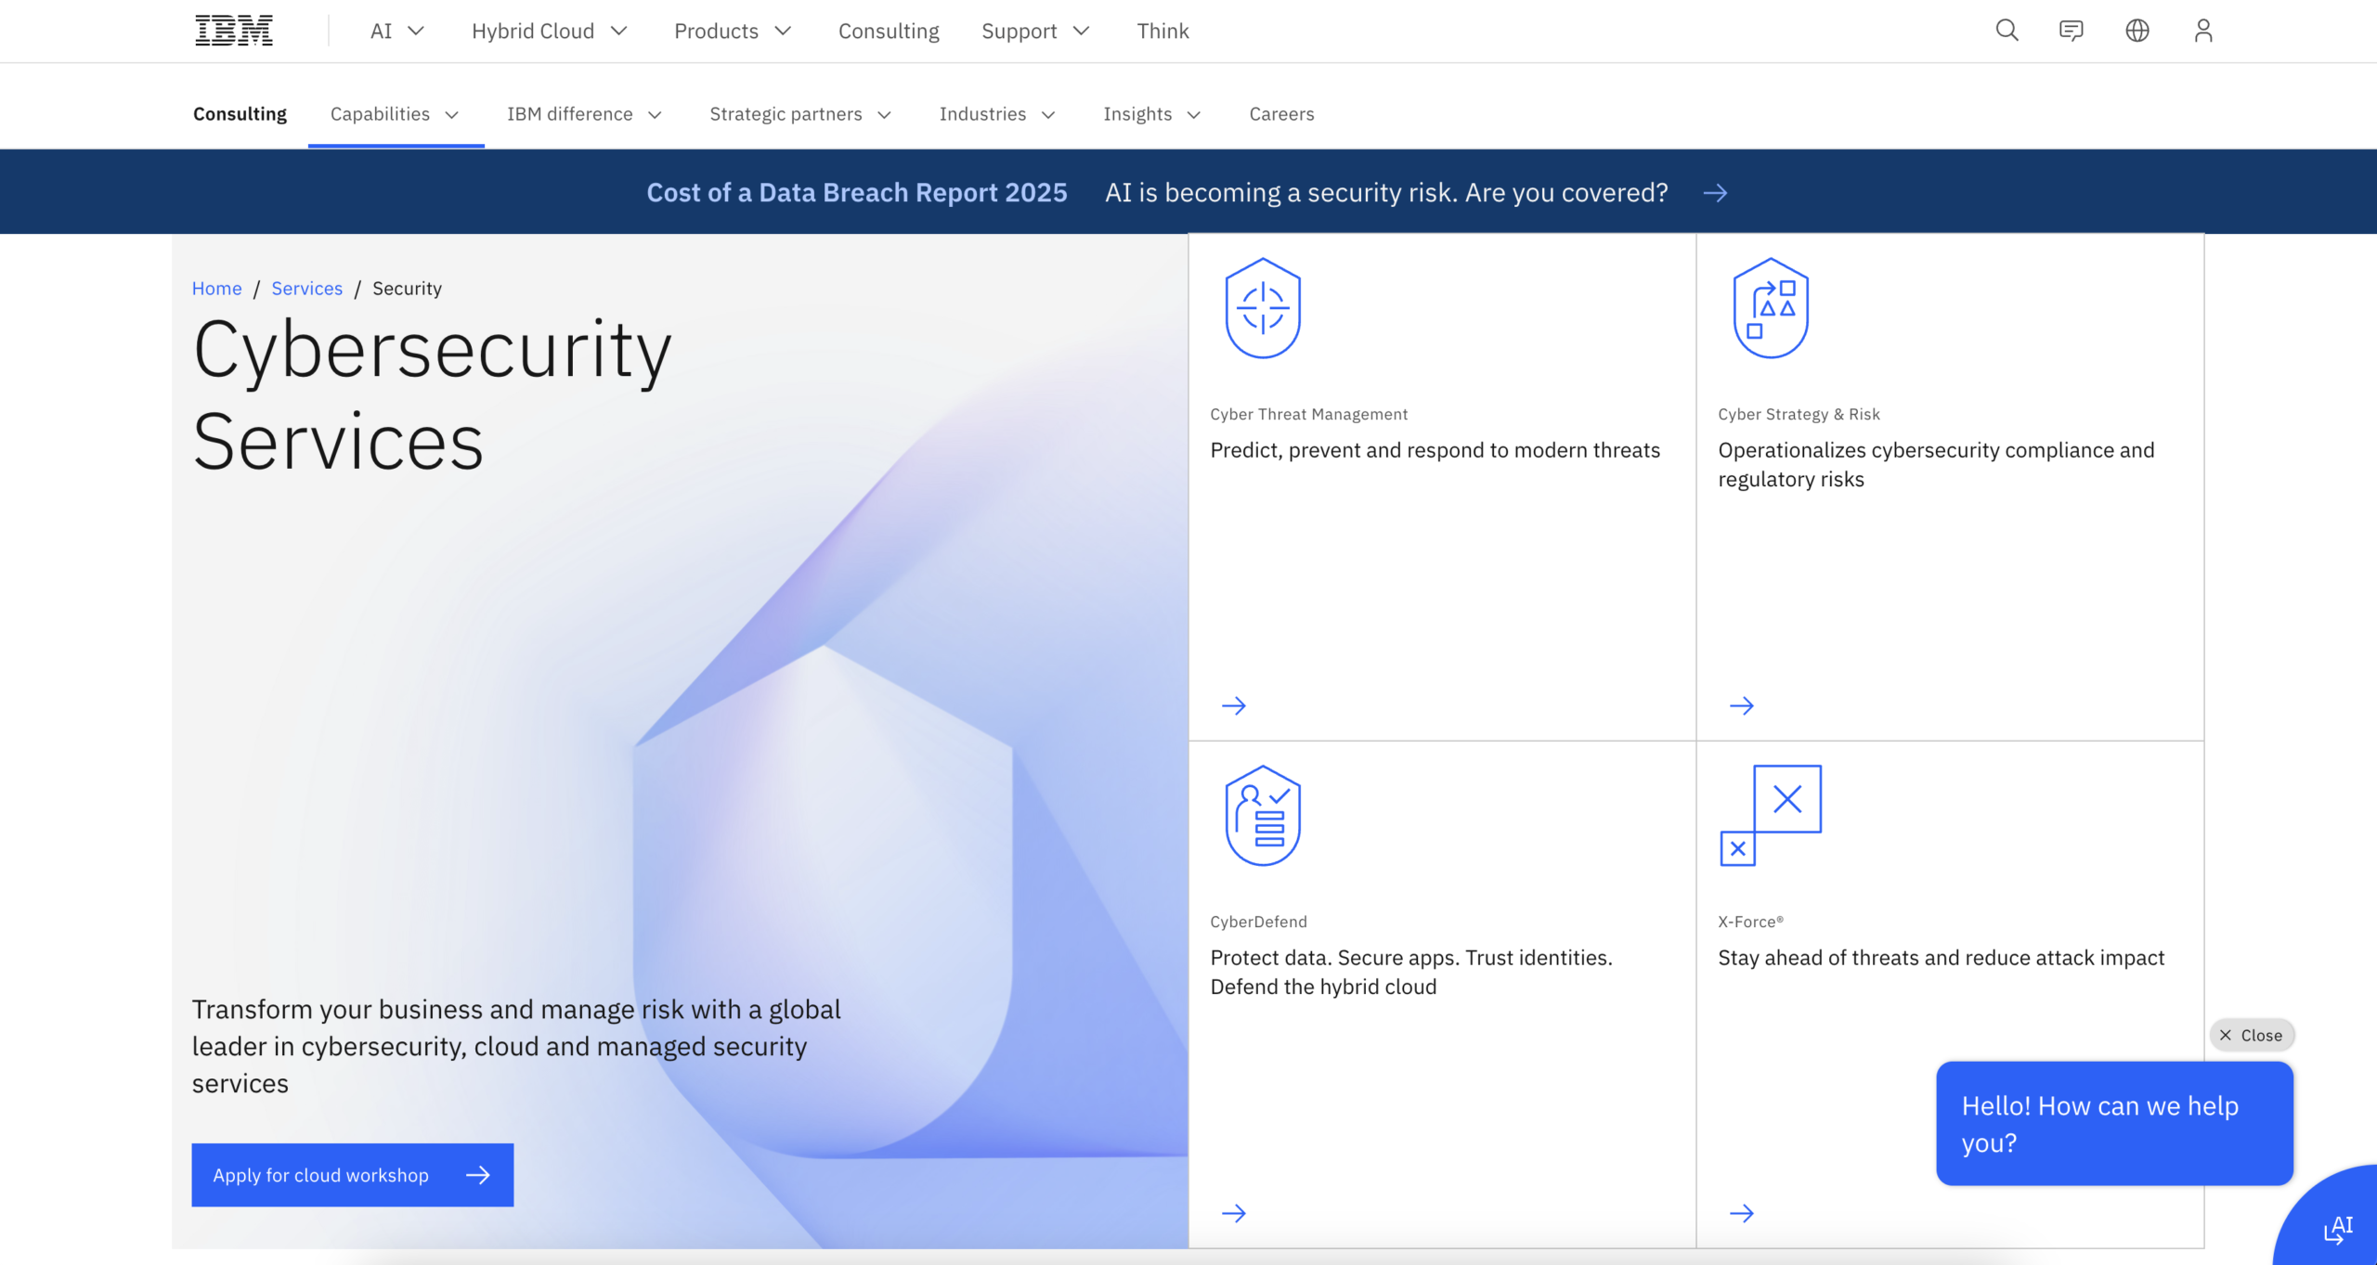Click the chat feedback icon in the header
Screen dimensions: 2377x1265
point(2072,31)
